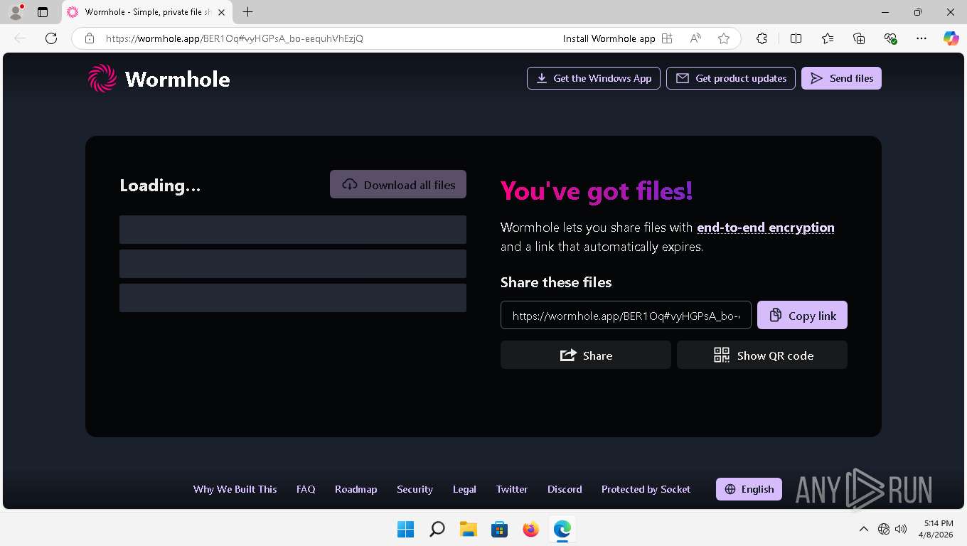The image size is (967, 546).
Task: Open a new browser tab
Action: (247, 12)
